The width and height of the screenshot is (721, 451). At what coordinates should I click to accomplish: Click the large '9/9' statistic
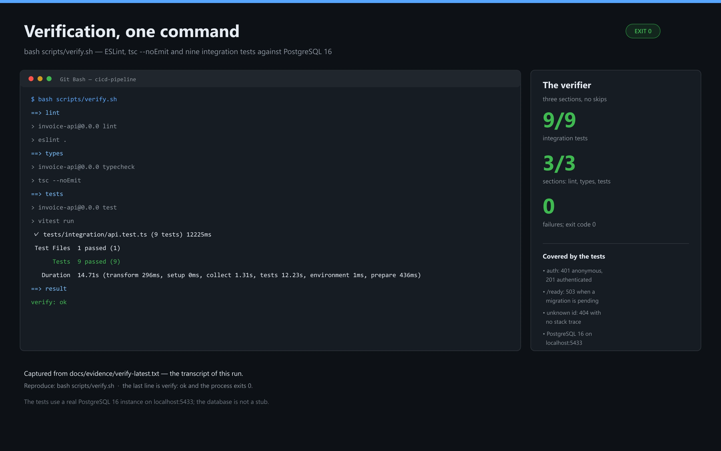pos(559,120)
